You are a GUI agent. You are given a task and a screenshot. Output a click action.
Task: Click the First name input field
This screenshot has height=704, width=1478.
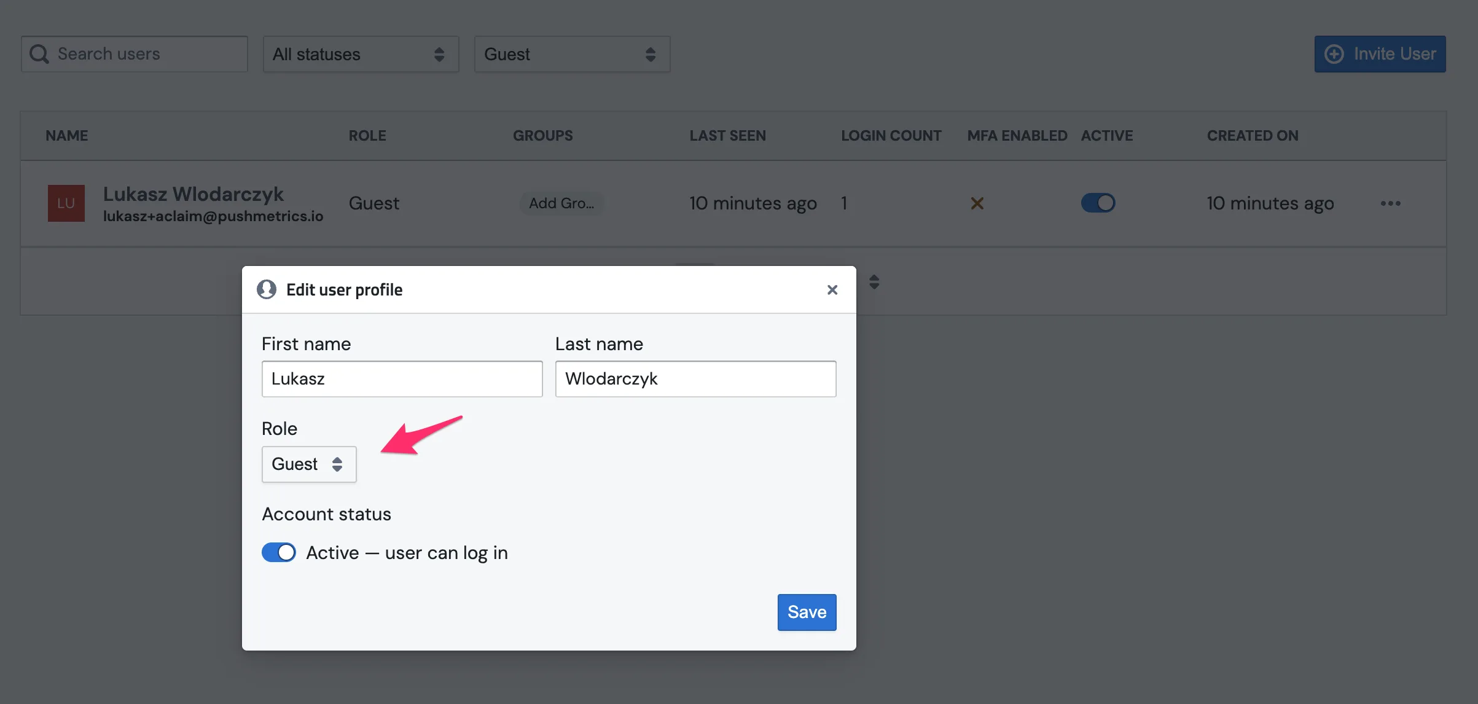[x=402, y=379]
